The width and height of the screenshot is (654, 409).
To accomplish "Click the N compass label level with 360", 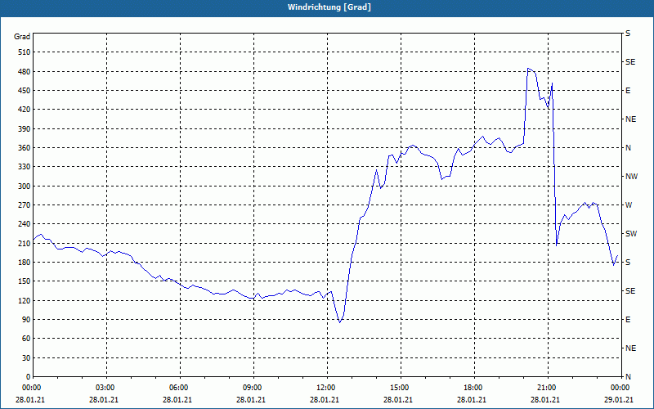I will (x=628, y=148).
